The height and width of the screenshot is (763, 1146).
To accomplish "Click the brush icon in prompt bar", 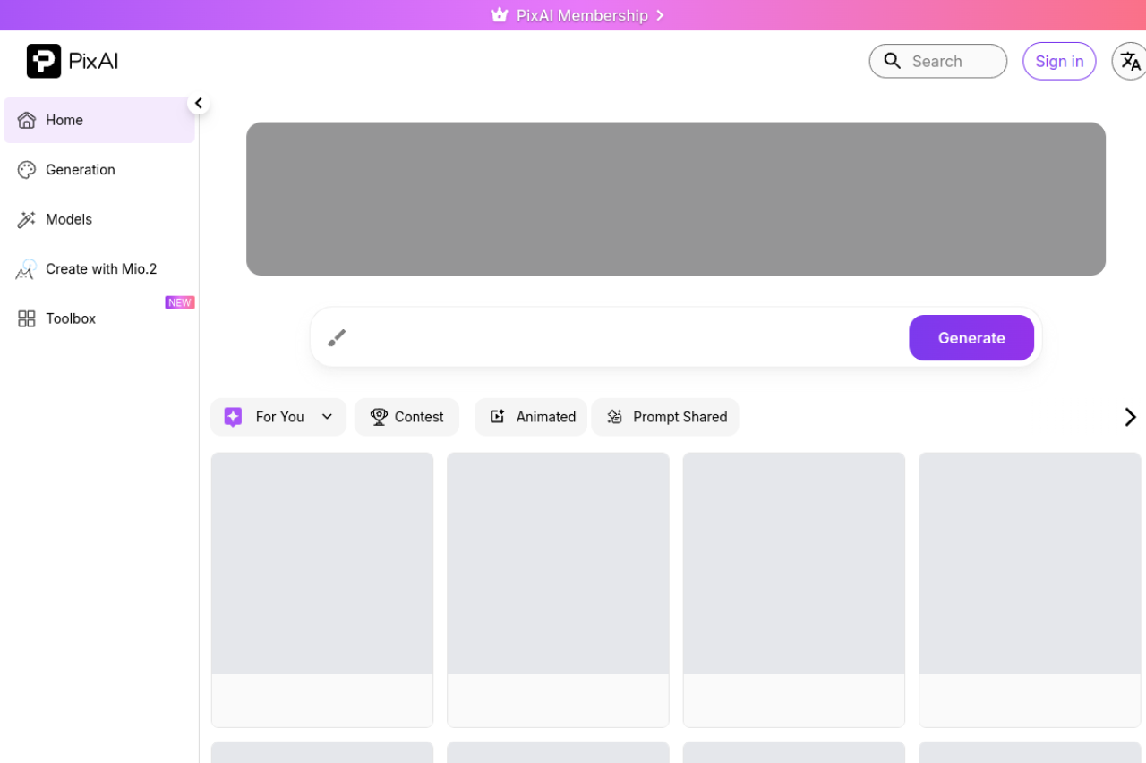I will [x=337, y=337].
